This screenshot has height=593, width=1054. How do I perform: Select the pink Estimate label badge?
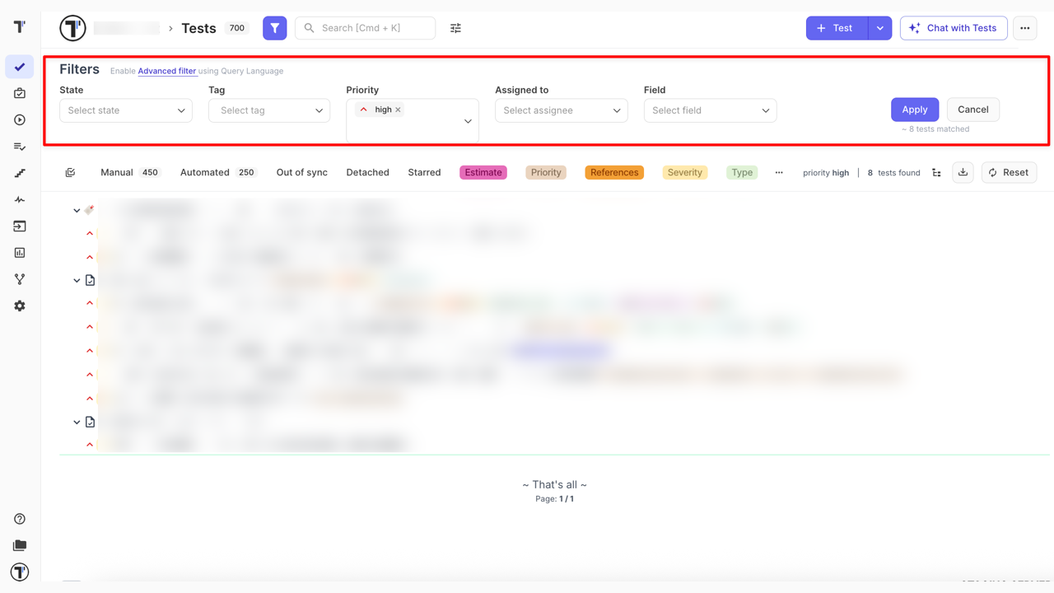coord(483,173)
